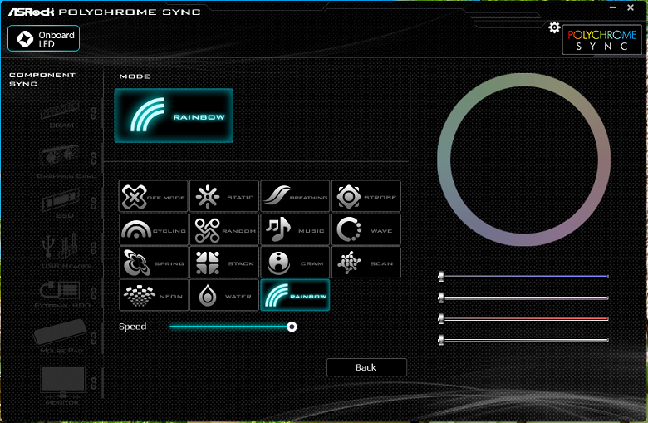Image resolution: width=648 pixels, height=423 pixels.
Task: Toggle the SSD sync link
Action: click(x=93, y=203)
